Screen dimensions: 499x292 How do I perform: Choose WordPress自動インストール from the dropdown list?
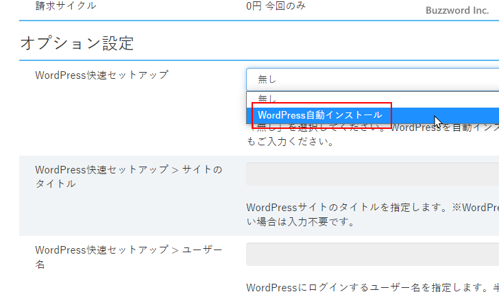pos(372,115)
